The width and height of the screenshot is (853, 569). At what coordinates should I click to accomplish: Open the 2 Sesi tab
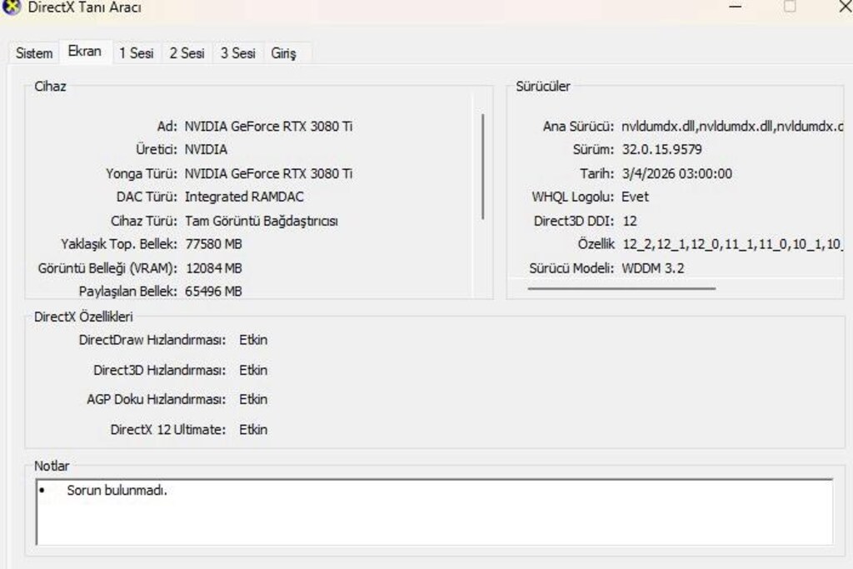pyautogui.click(x=187, y=53)
